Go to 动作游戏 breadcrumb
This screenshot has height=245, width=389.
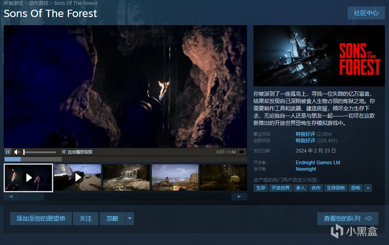point(39,3)
